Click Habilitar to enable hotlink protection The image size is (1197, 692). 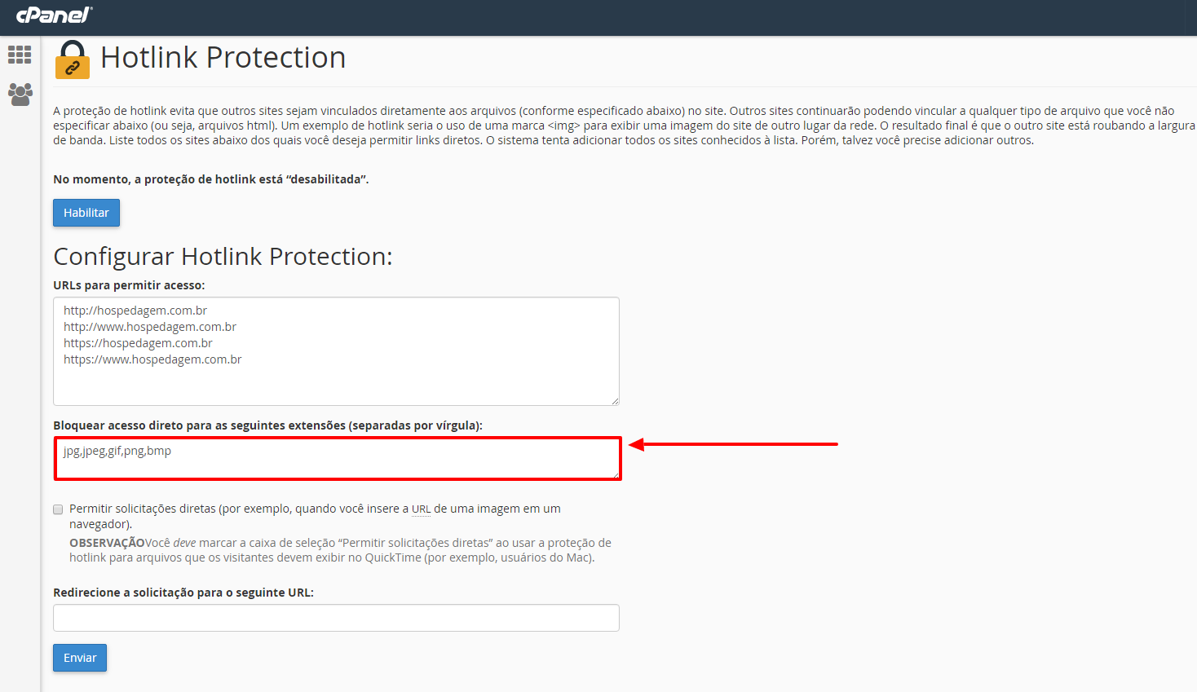(86, 213)
